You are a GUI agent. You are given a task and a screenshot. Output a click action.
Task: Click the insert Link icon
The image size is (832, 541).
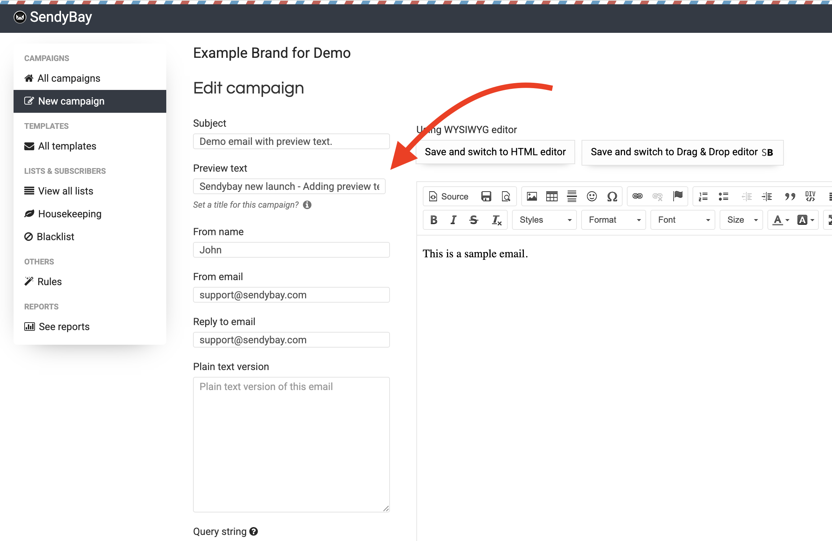click(638, 196)
